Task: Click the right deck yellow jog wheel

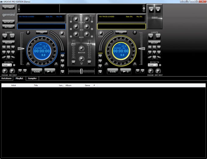Action: click(x=121, y=51)
